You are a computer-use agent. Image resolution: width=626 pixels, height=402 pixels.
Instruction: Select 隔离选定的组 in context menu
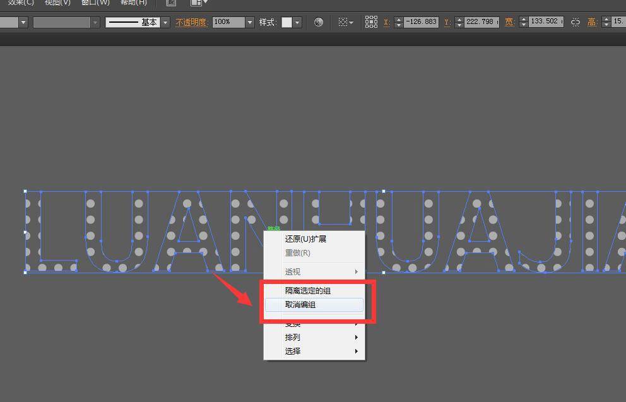(x=307, y=291)
